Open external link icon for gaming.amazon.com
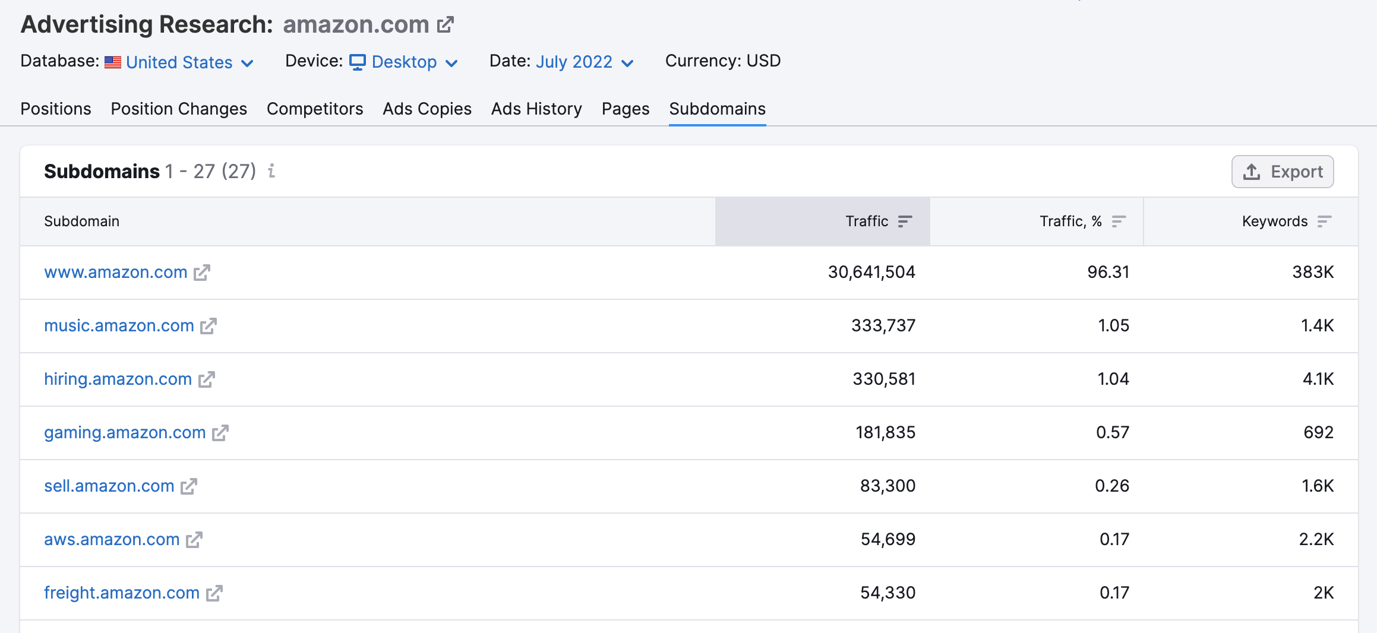Image resolution: width=1377 pixels, height=633 pixels. tap(220, 433)
